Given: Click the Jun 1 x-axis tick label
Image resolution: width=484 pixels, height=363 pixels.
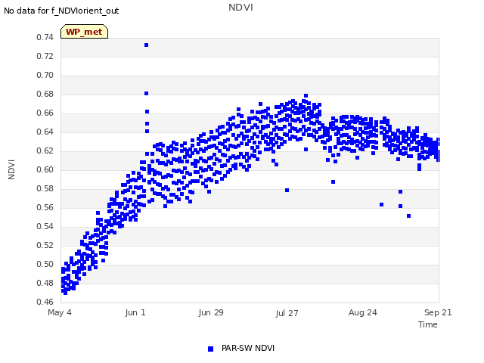Looking at the screenshot, I should (135, 312).
